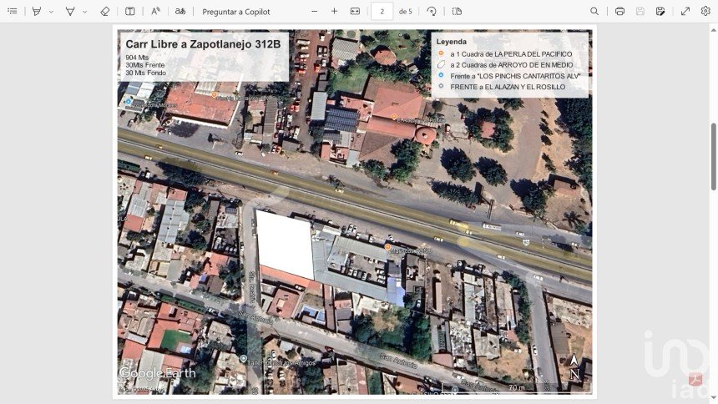
Task: Open the table of contents sidebar
Action: pos(12,12)
